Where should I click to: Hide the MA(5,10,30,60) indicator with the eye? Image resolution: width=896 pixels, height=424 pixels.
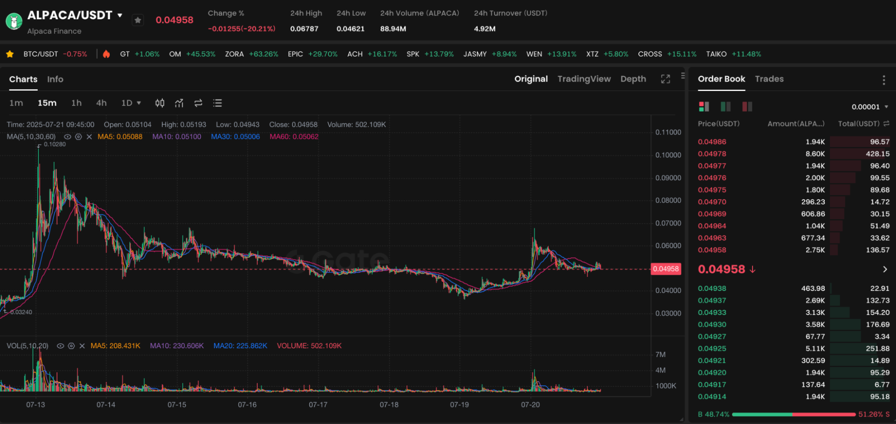click(68, 137)
